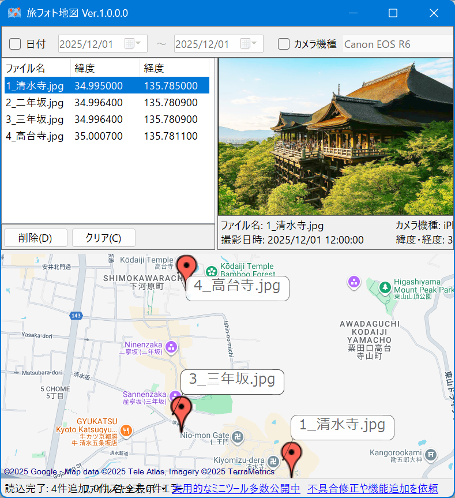
Task: Enable the 日付 date filter checkbox
Action: (x=15, y=44)
